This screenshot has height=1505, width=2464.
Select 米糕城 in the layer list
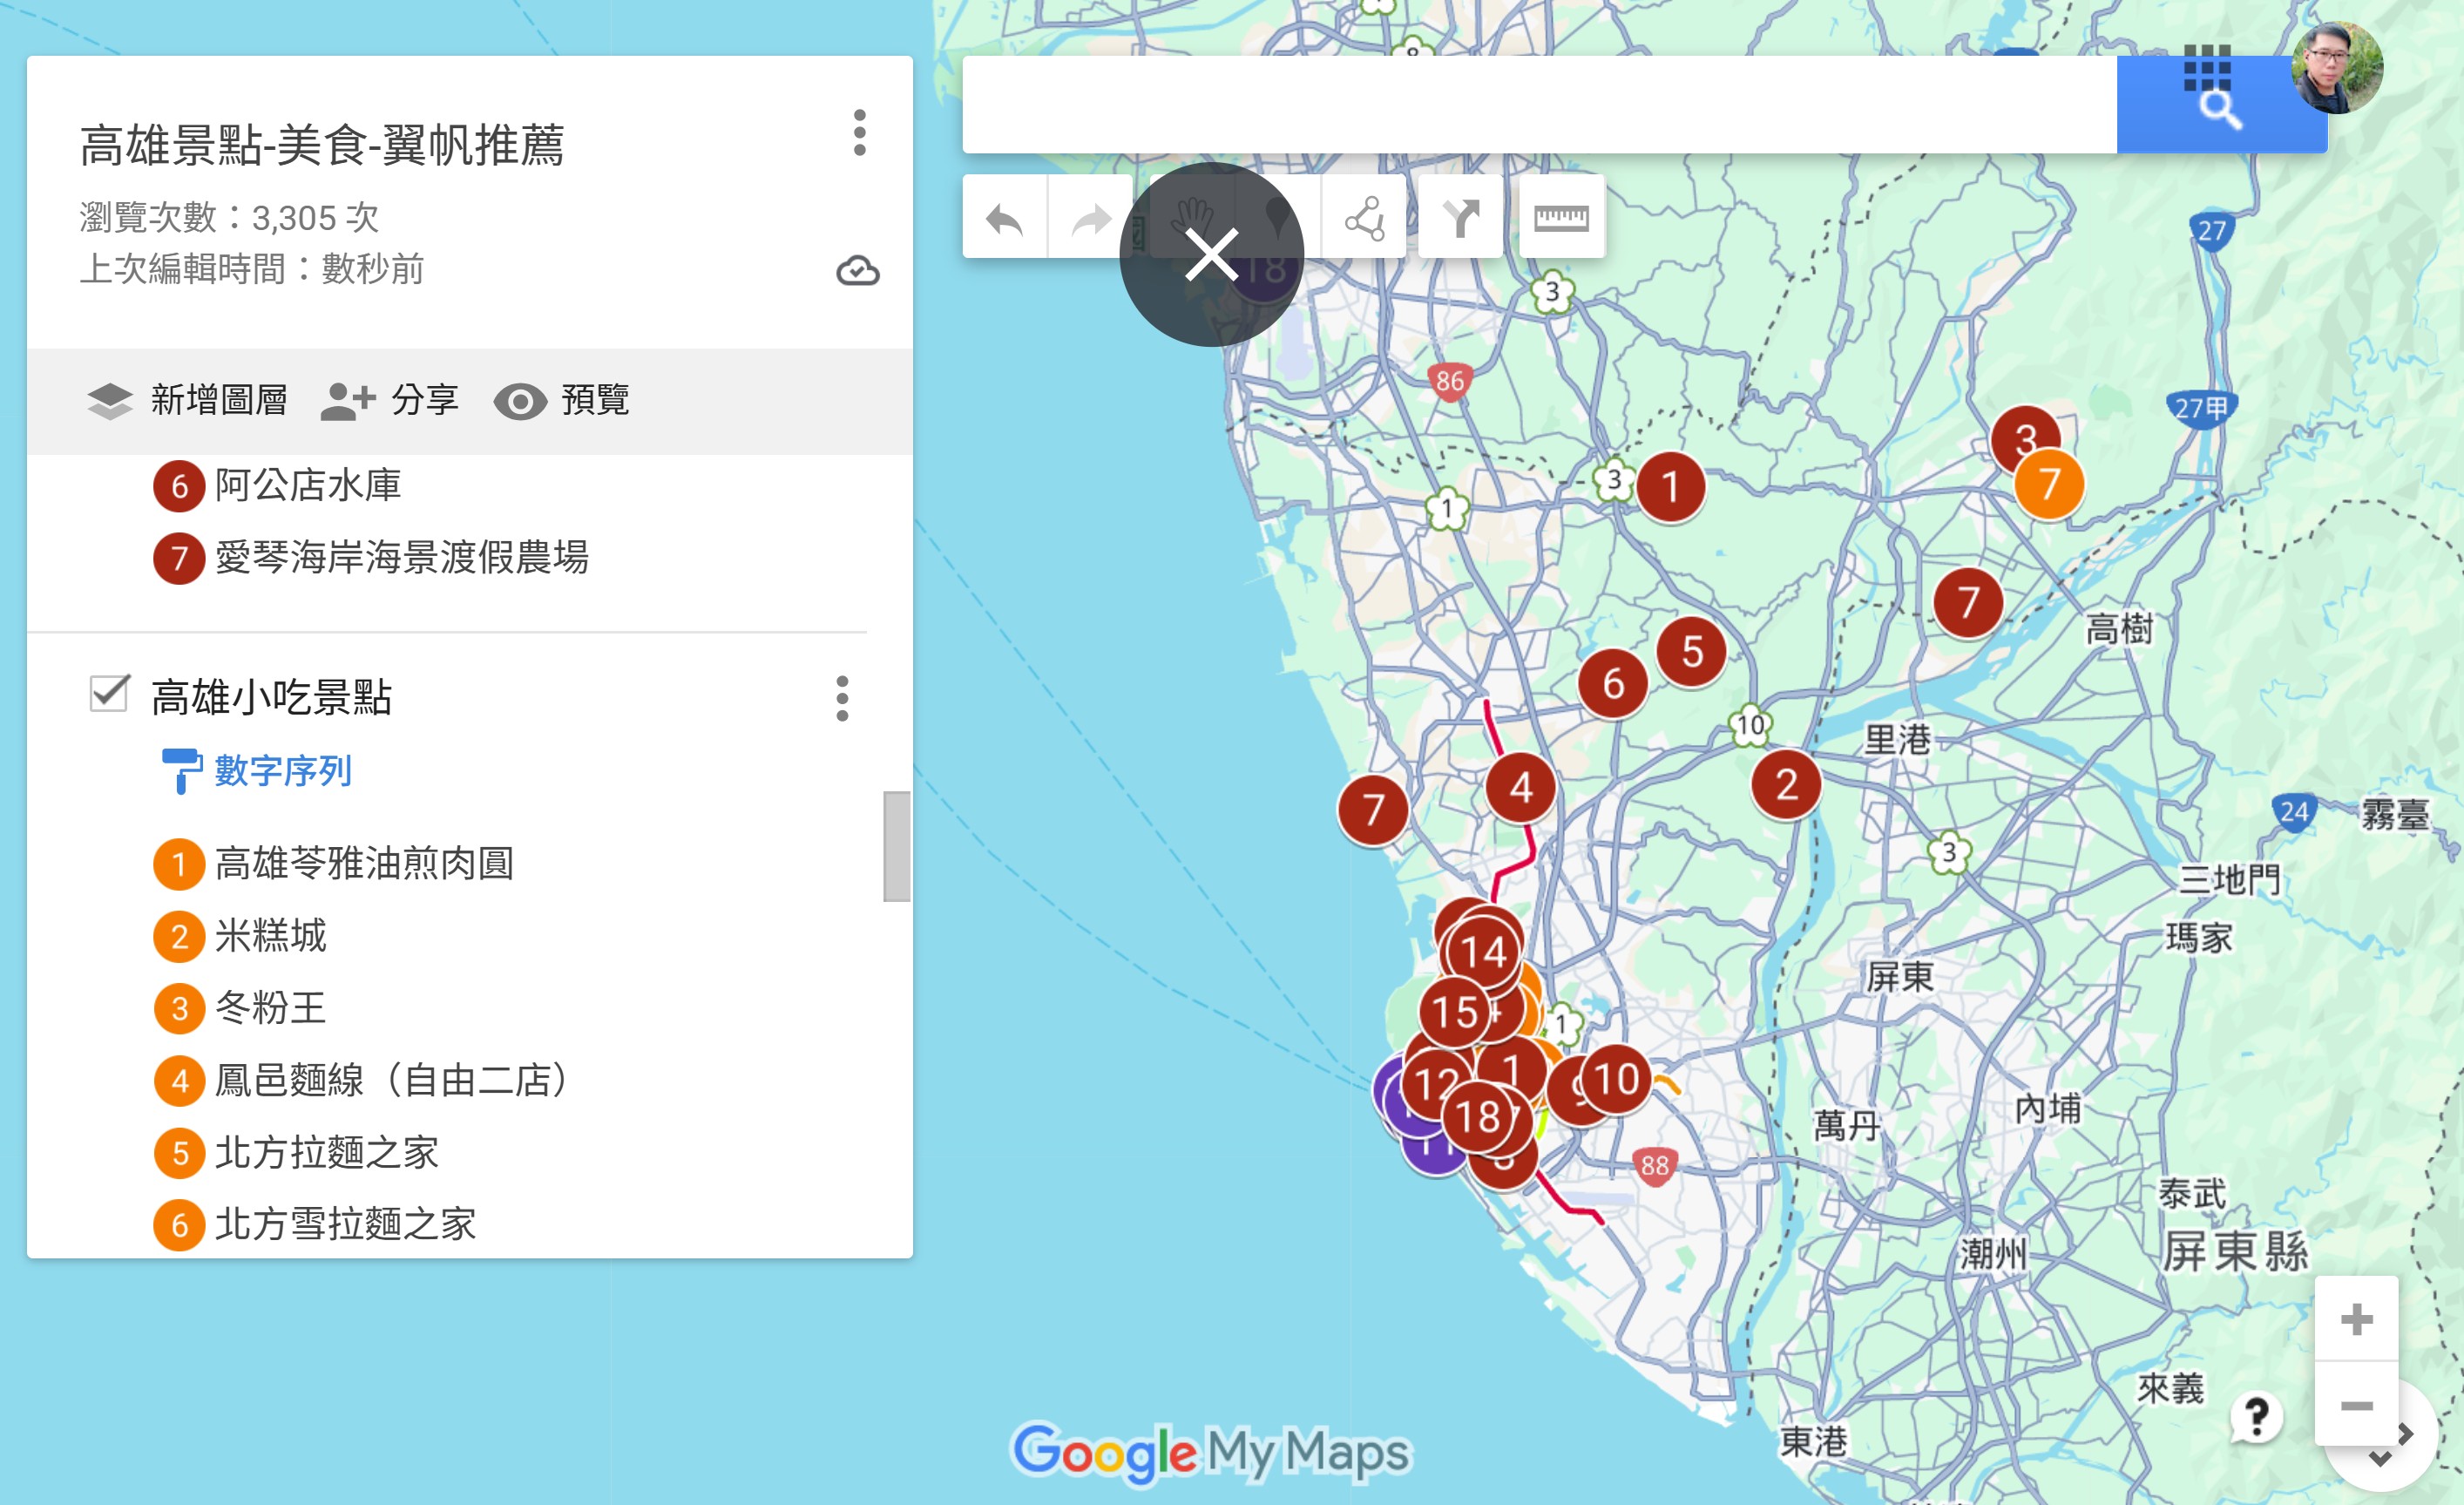click(x=270, y=936)
